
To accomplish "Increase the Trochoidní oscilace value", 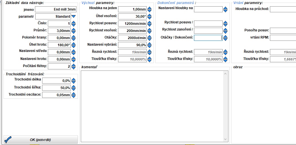I will point(74,94).
